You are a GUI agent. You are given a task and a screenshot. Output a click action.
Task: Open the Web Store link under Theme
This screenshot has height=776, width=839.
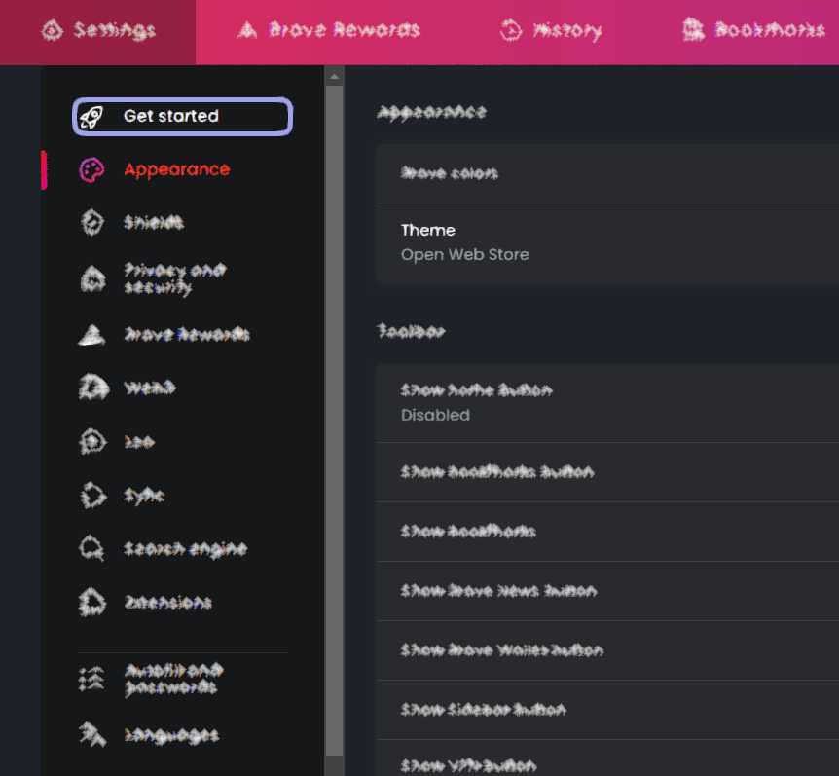(465, 255)
